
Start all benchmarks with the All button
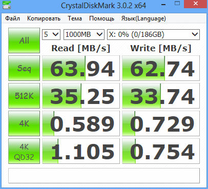tap(24, 40)
